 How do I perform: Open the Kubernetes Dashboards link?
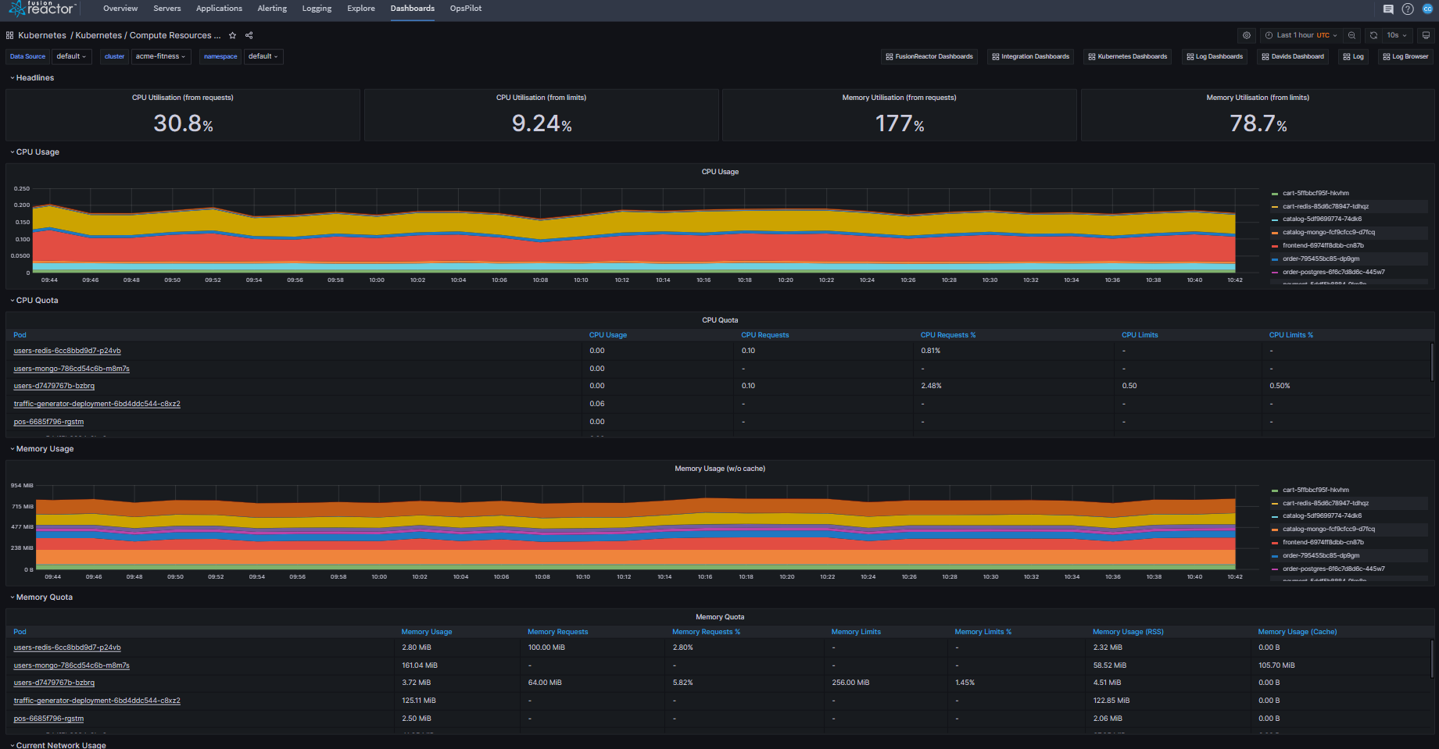pos(1127,56)
